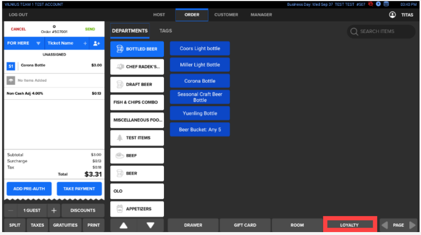Select the DRAFT BEER department
The height and width of the screenshot is (235, 421).
(137, 84)
